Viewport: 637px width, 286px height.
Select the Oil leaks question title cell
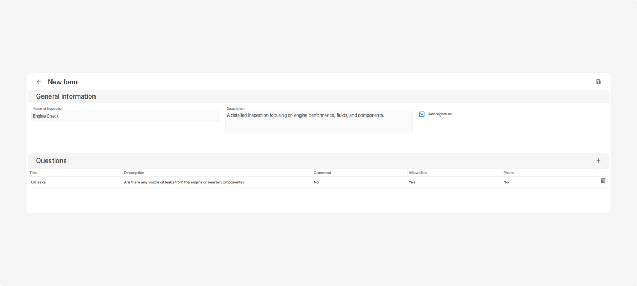click(38, 182)
